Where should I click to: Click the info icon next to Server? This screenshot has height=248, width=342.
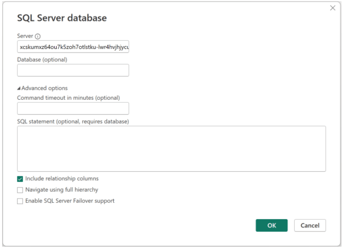38,37
